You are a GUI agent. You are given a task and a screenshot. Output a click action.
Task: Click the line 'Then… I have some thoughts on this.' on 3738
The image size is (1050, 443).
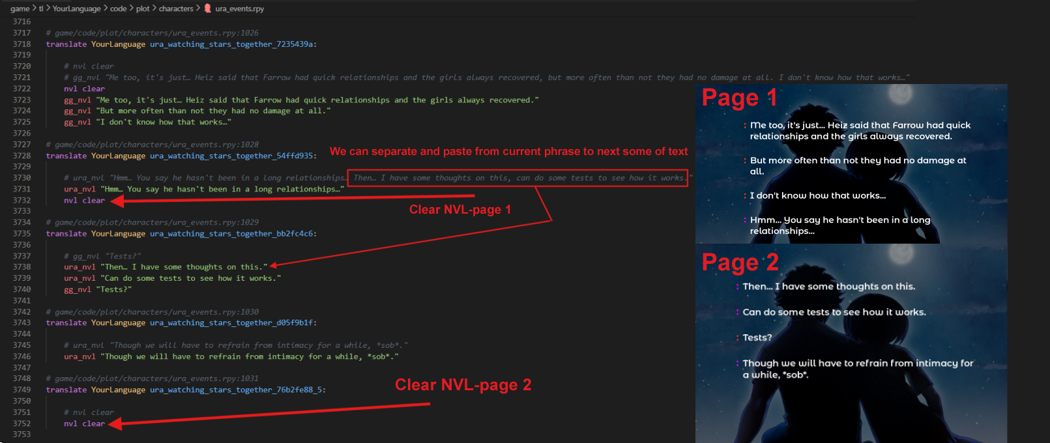pyautogui.click(x=166, y=266)
